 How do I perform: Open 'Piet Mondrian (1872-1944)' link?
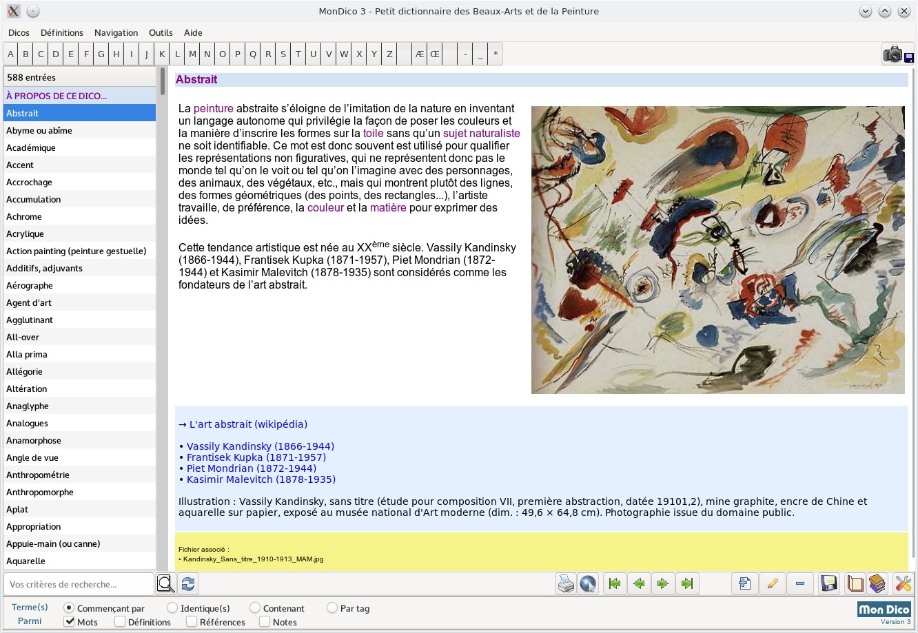[252, 468]
